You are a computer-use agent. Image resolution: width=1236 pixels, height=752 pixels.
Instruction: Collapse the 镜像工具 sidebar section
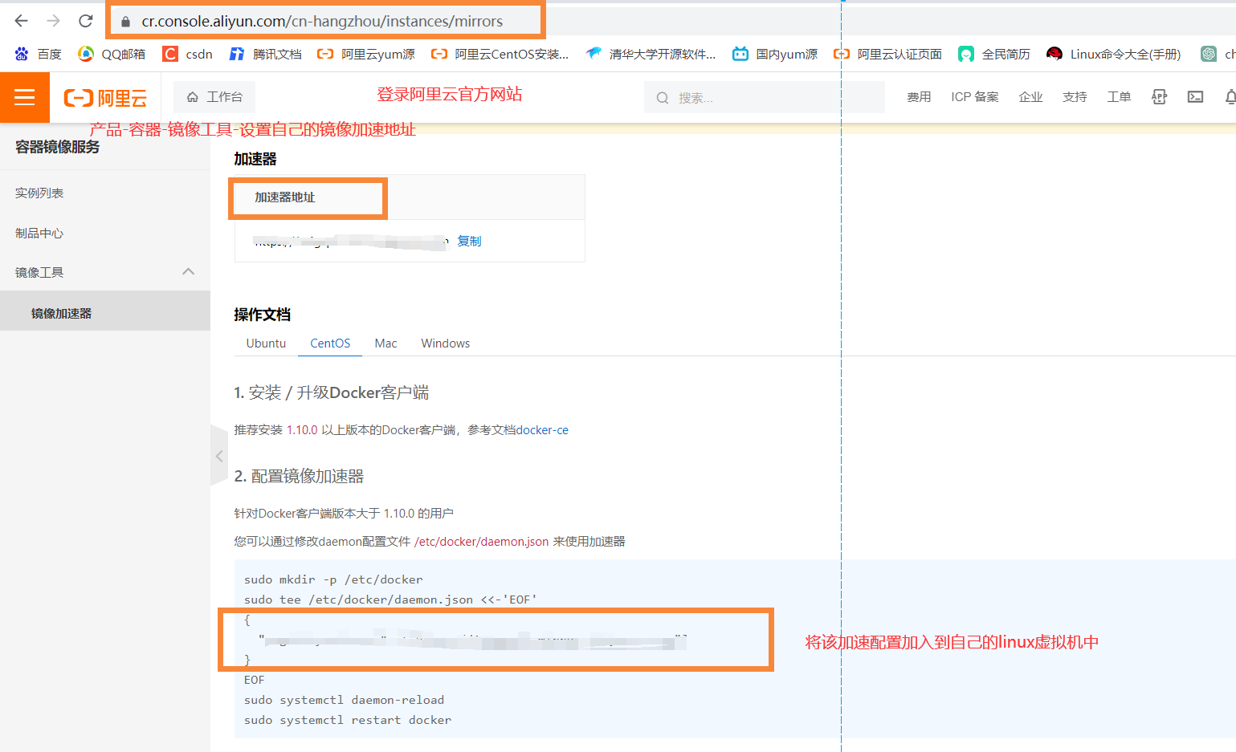click(x=105, y=272)
